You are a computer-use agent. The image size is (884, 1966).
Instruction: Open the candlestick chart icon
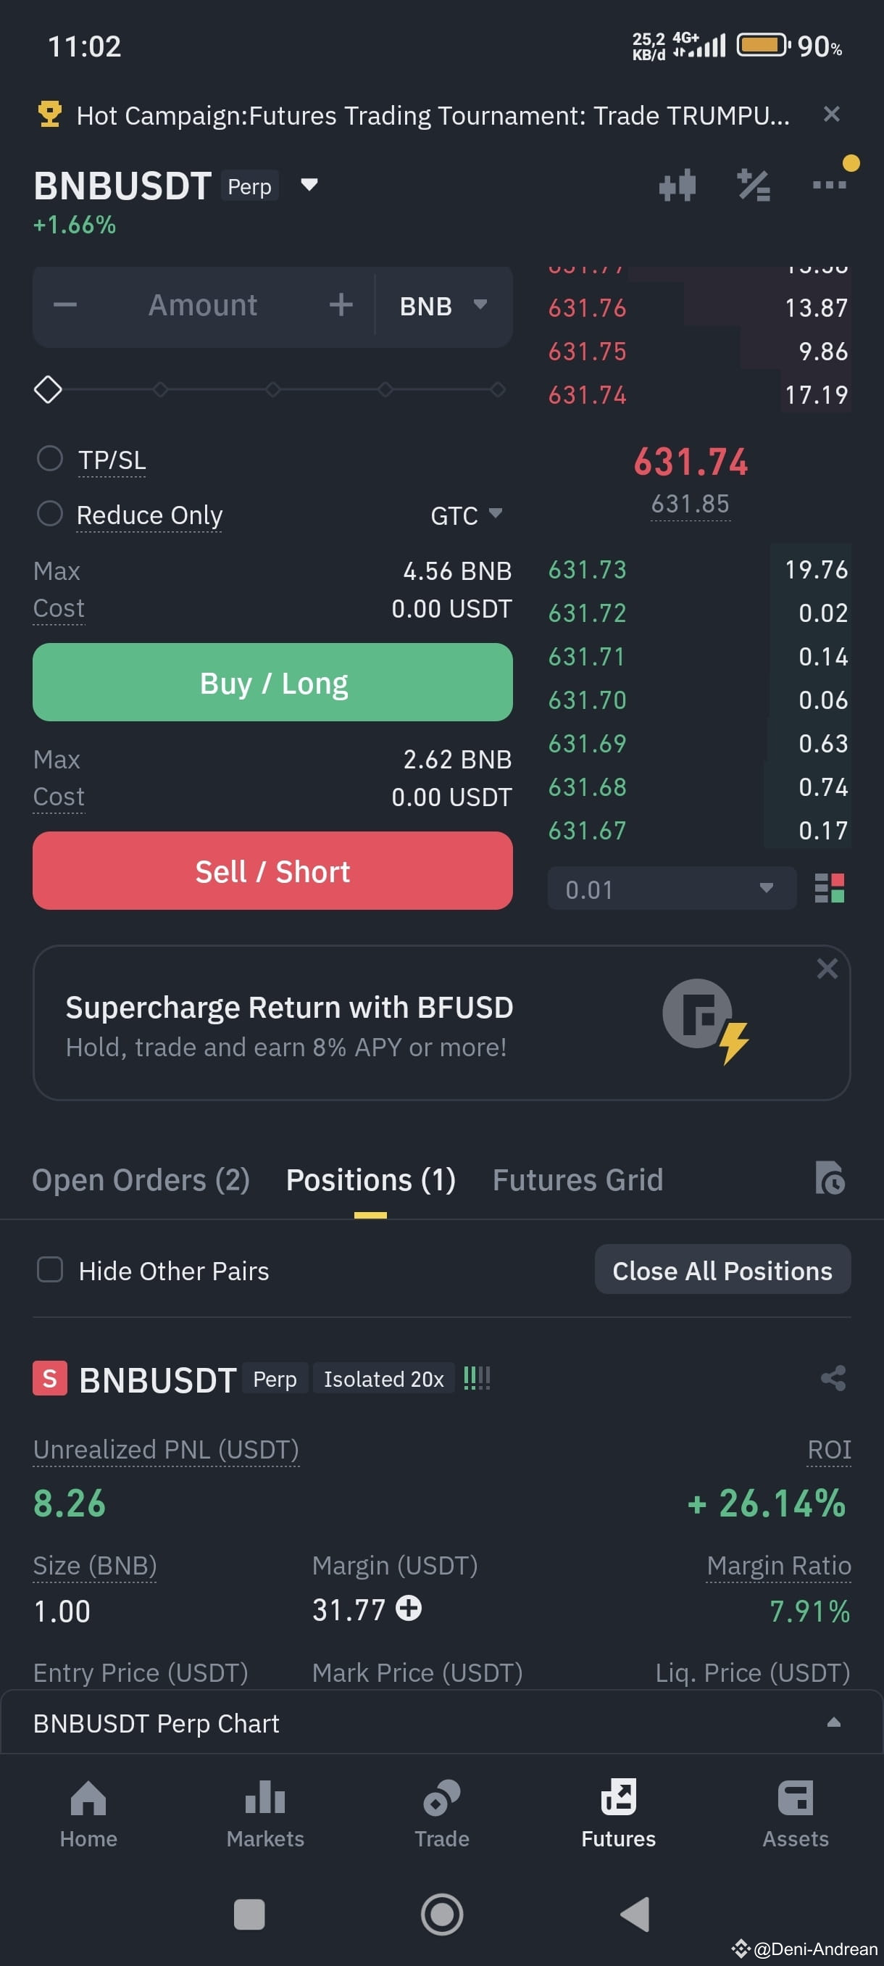(x=677, y=186)
